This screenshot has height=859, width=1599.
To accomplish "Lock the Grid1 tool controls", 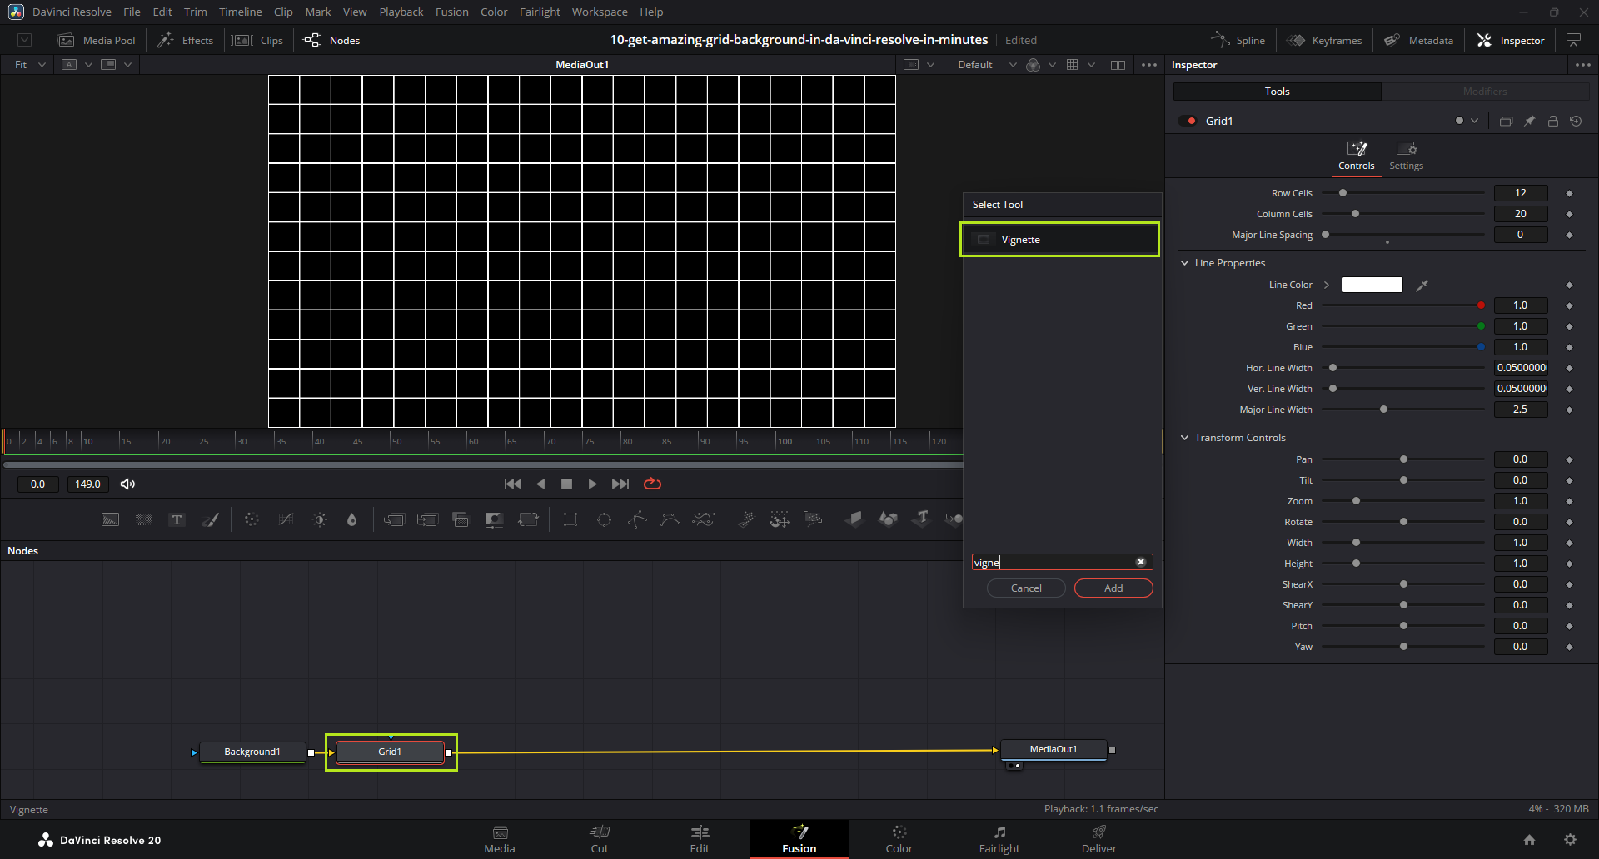I will (1552, 122).
